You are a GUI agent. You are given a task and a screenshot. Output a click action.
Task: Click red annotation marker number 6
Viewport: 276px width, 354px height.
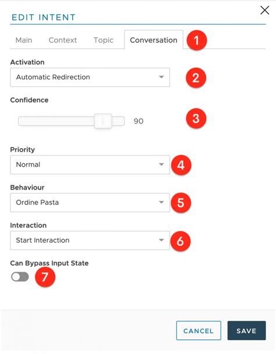(x=181, y=241)
